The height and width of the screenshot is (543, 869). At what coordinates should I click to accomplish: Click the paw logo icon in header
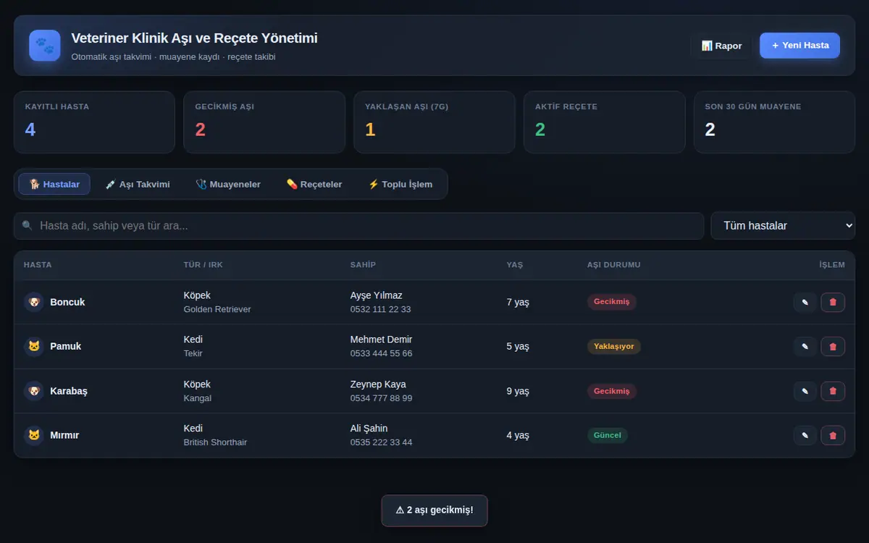click(45, 46)
